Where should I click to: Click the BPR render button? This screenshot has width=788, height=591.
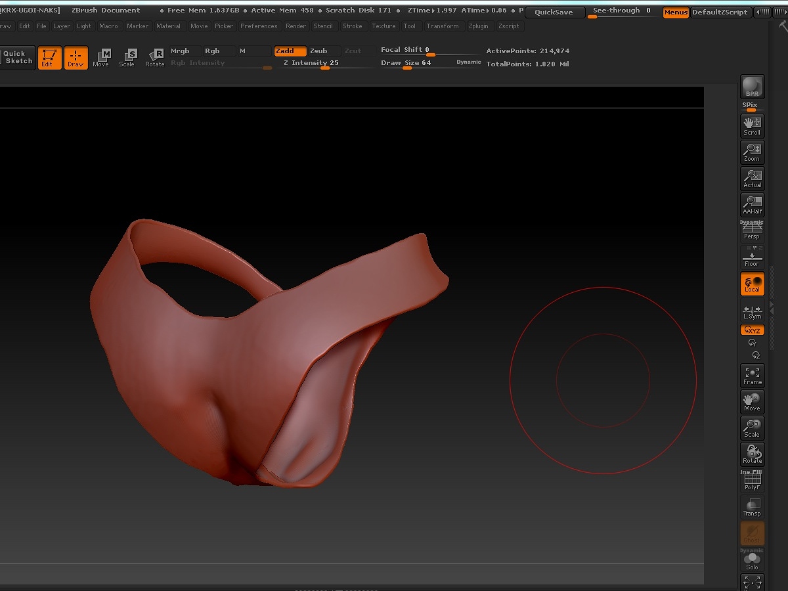point(752,87)
